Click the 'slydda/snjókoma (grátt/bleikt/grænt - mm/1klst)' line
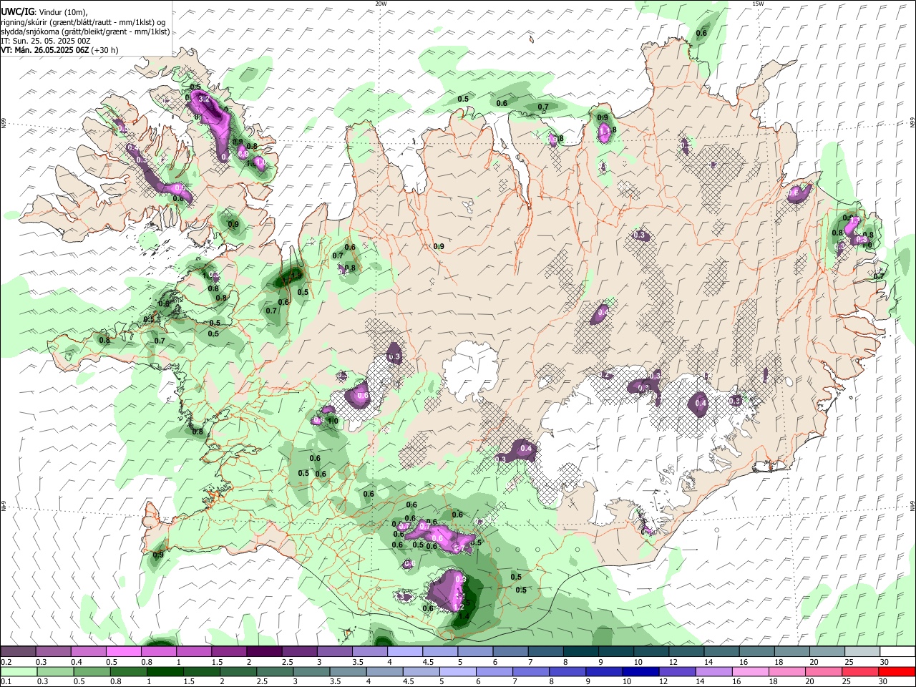Viewport: 916px width, 687px height. 85,31
